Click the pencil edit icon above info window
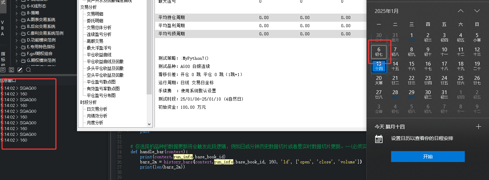Viewport: 489px width, 180px height. (20, 70)
